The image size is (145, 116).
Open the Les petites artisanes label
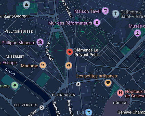(x=97, y=76)
